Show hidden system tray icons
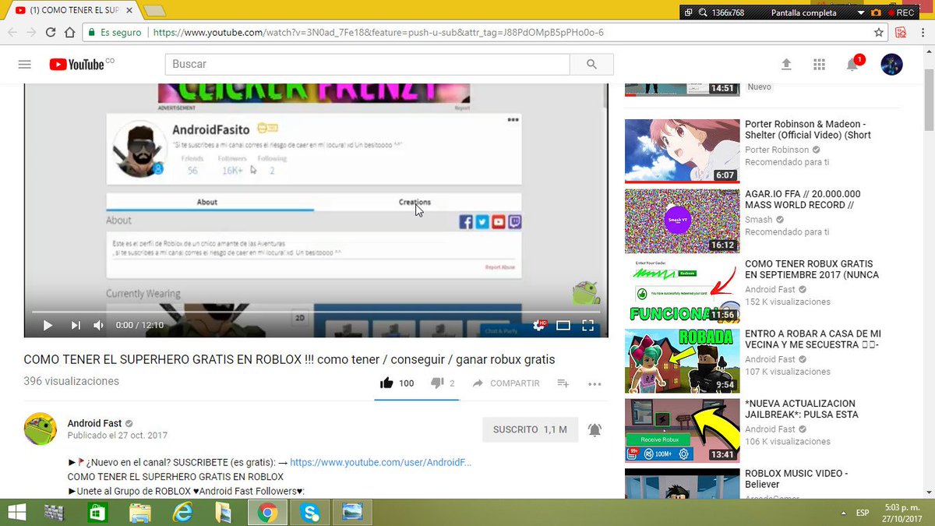The height and width of the screenshot is (526, 935). tap(844, 513)
